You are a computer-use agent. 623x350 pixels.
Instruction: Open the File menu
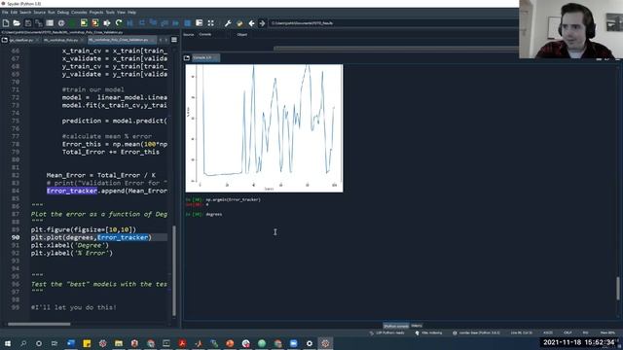(5, 13)
